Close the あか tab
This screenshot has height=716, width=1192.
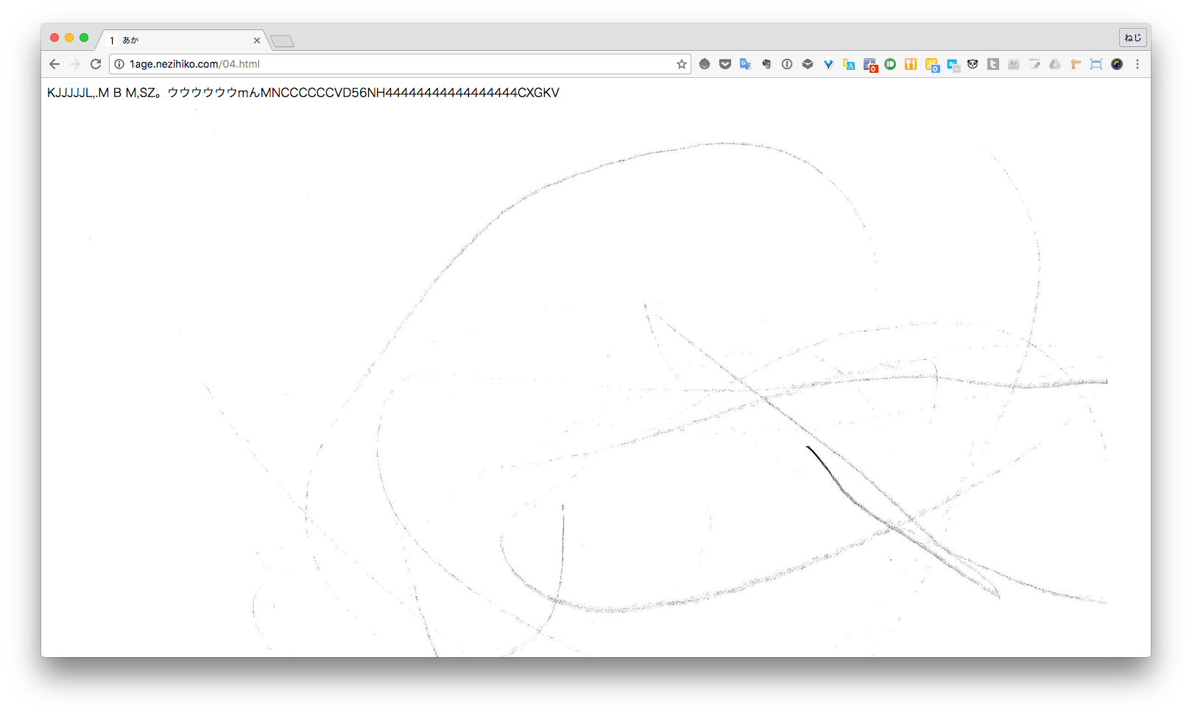pos(257,40)
